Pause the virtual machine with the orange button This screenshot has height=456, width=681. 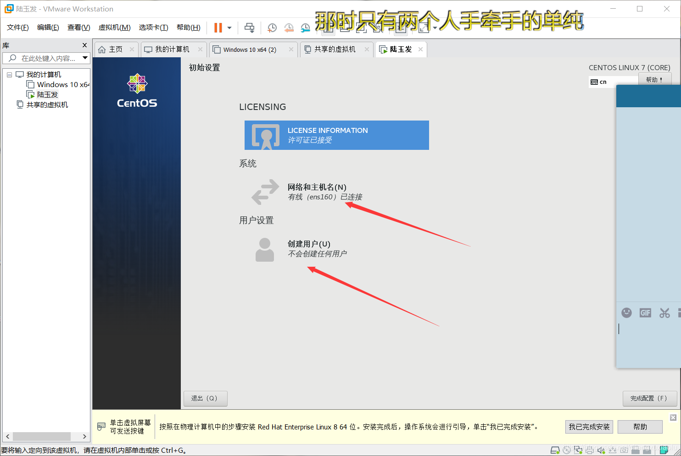[x=218, y=28]
